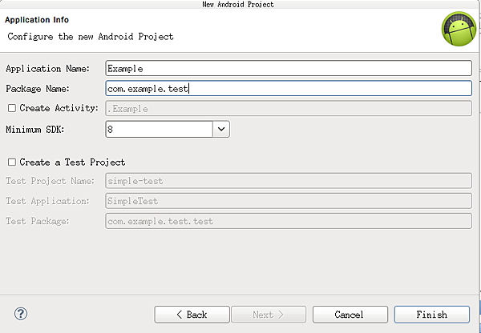Click the New Android Project title bar
Image resolution: width=481 pixels, height=333 pixels.
tap(238, 4)
